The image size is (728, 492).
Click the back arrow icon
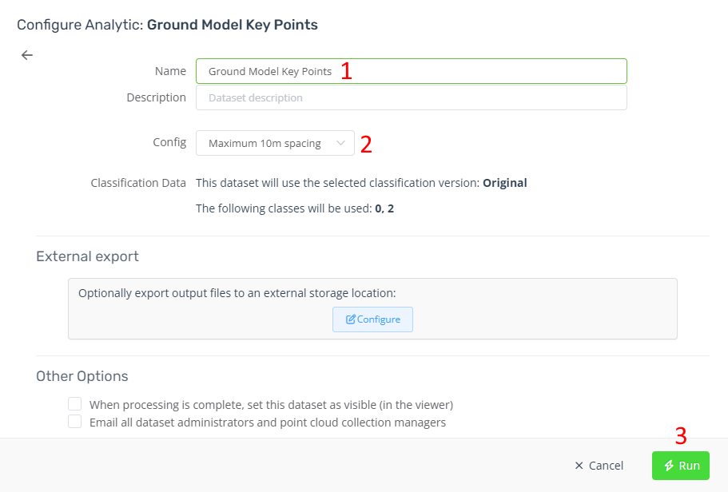pyautogui.click(x=26, y=55)
